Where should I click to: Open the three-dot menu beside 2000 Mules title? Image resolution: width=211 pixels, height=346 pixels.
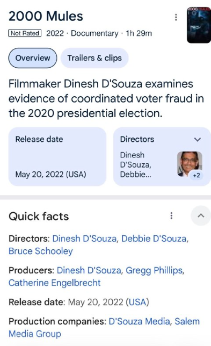point(176,17)
